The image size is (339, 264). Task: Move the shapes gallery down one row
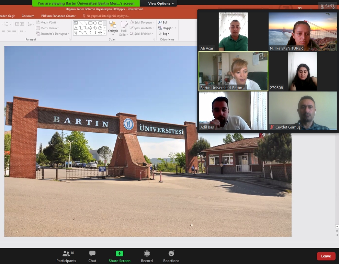point(105,28)
